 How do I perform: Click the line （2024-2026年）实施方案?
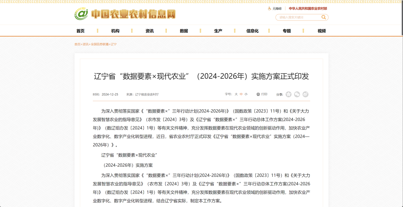[x=127, y=165]
